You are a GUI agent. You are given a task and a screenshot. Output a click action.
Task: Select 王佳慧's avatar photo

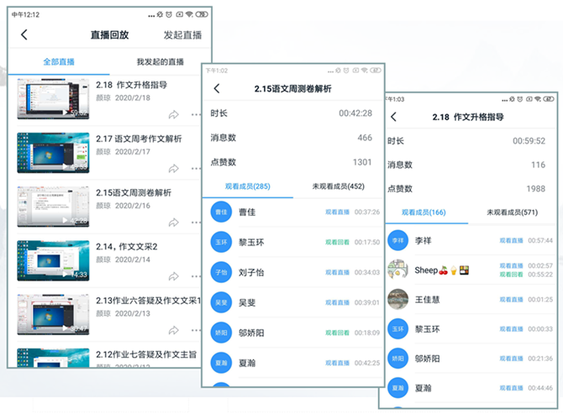[398, 299]
